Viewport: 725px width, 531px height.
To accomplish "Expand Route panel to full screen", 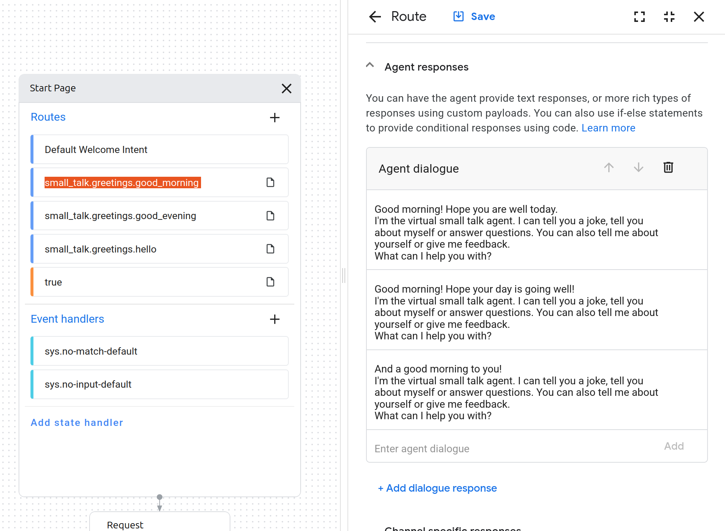I will [x=639, y=17].
